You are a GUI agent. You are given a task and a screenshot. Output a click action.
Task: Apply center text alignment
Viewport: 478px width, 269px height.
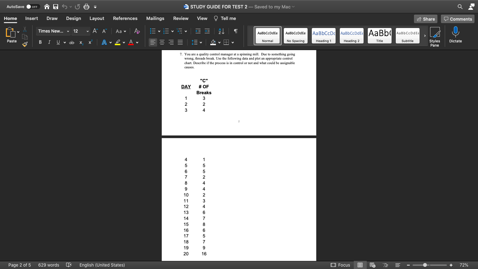(162, 42)
